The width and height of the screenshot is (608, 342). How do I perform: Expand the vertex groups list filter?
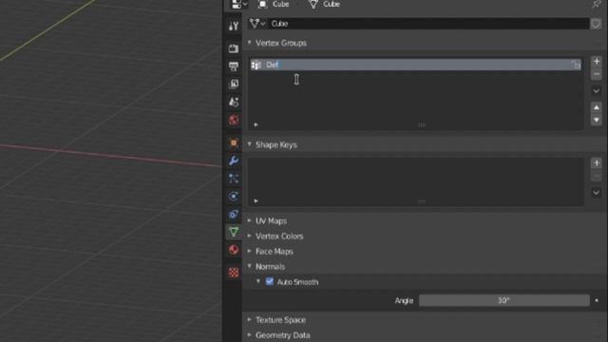coord(256,124)
